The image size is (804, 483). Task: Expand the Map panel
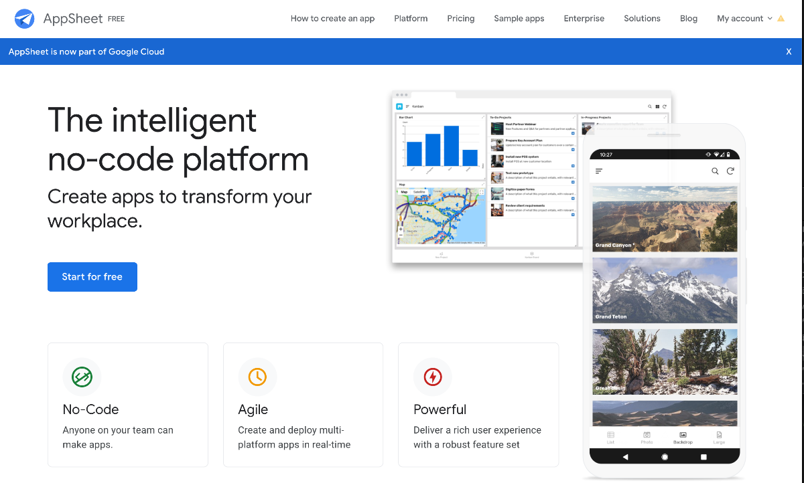tap(483, 184)
